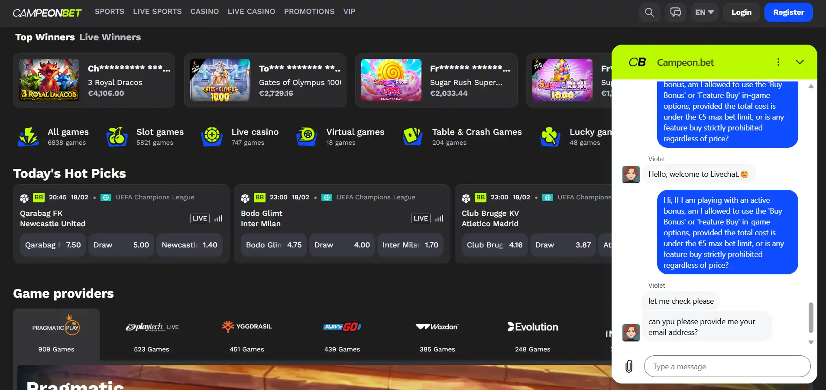Select Draw 5.00 odds for Qarabag match

coord(121,244)
